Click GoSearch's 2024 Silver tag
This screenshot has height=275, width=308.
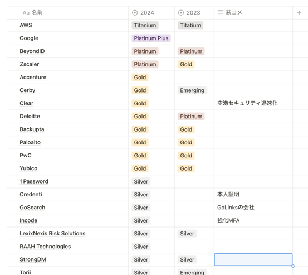[141, 208]
